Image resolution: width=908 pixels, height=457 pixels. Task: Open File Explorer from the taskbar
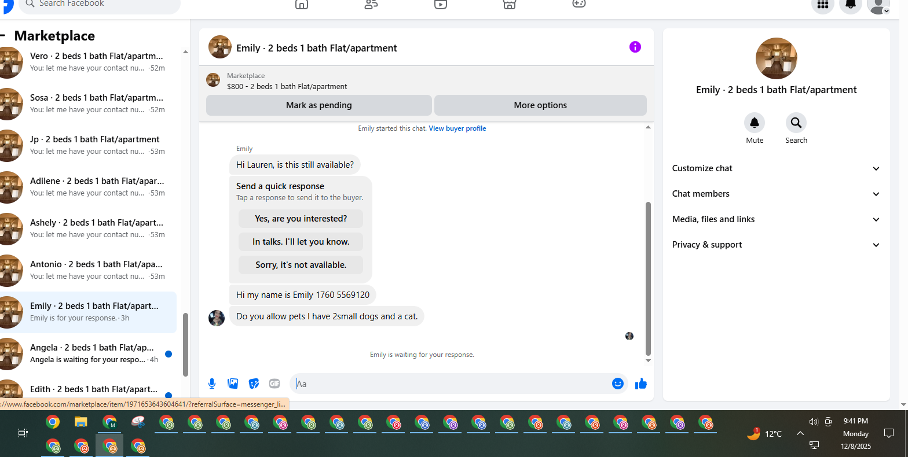tap(81, 422)
